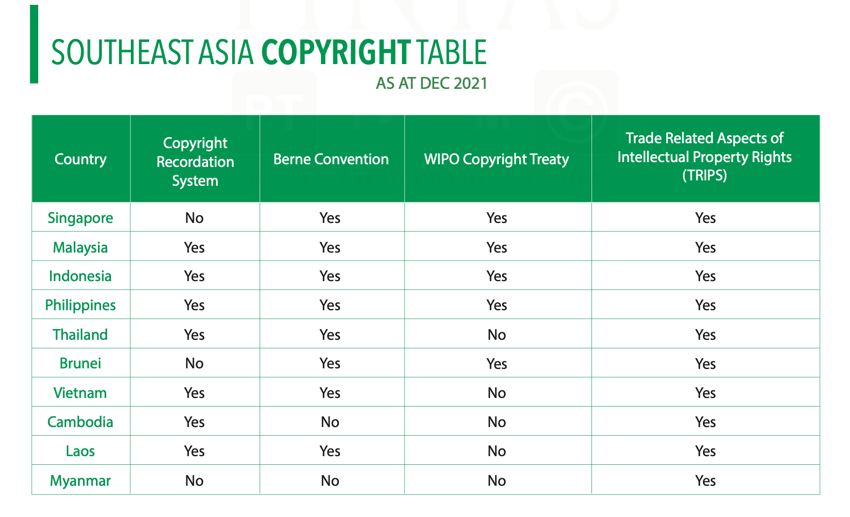Select the Indonesia country name

[81, 276]
